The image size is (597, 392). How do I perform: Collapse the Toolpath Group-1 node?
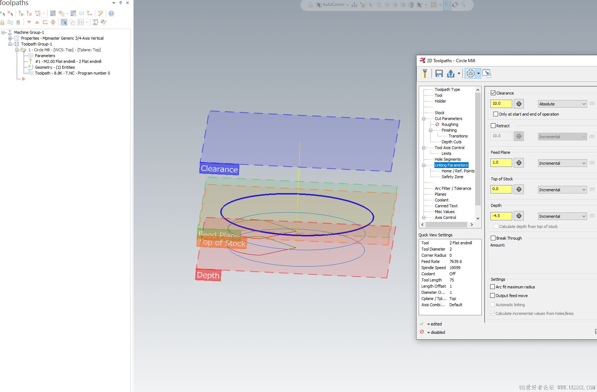(x=10, y=44)
